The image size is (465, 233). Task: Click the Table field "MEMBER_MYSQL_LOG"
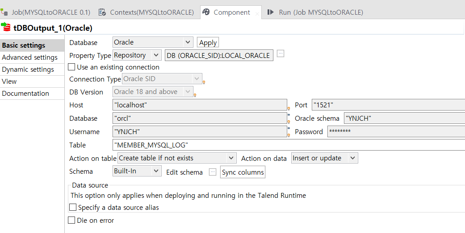pyautogui.click(x=289, y=145)
